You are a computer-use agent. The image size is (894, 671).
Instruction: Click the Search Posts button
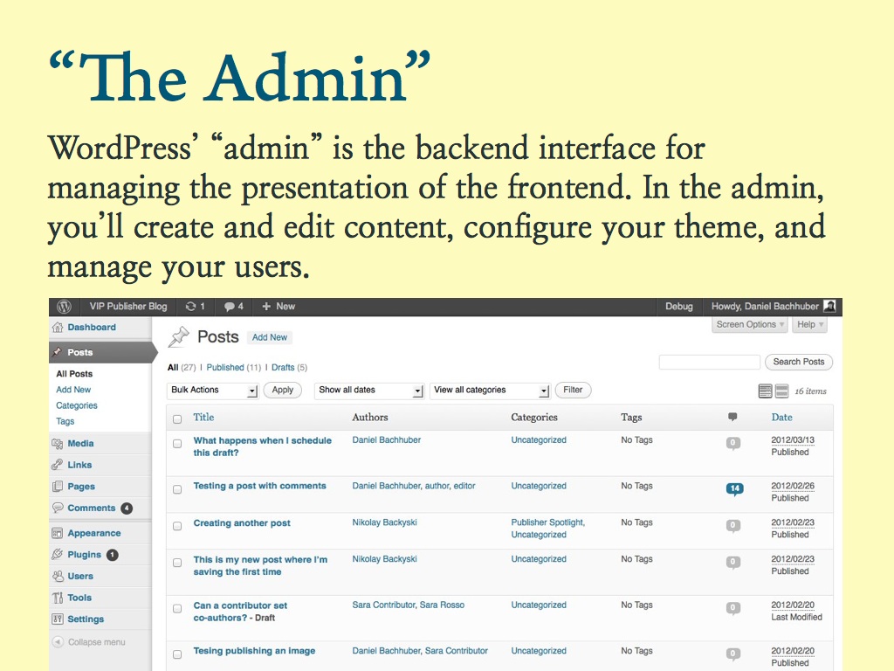pos(799,362)
